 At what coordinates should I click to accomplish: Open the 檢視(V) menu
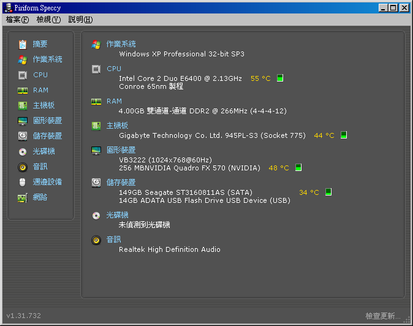click(x=48, y=20)
